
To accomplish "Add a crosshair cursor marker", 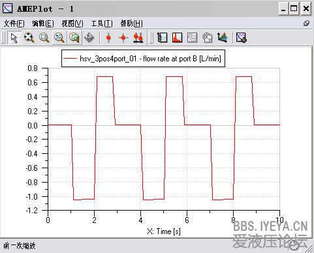I will [123, 38].
